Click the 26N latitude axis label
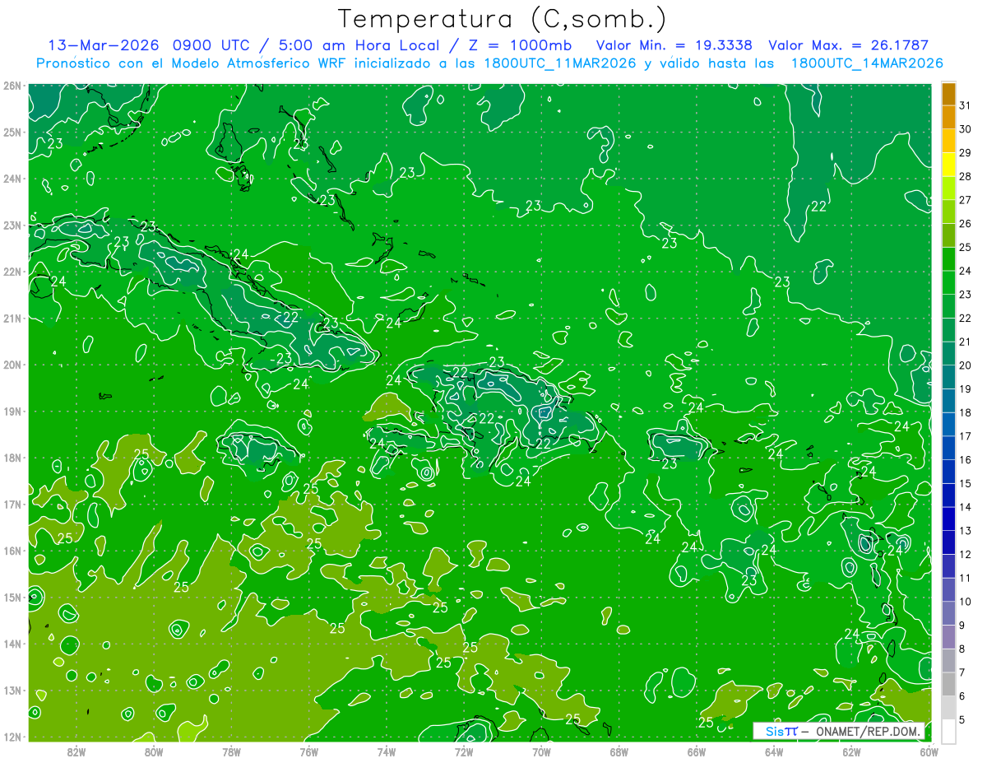Image resolution: width=987 pixels, height=763 pixels. (12, 86)
